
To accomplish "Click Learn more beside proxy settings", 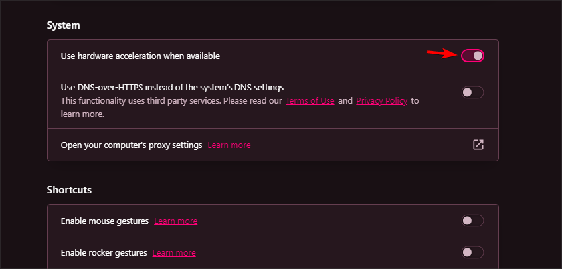I will 229,145.
